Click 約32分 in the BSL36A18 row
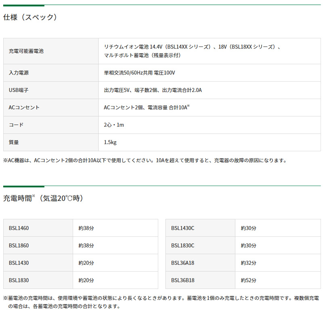This screenshot has width=323, height=318. click(x=248, y=263)
